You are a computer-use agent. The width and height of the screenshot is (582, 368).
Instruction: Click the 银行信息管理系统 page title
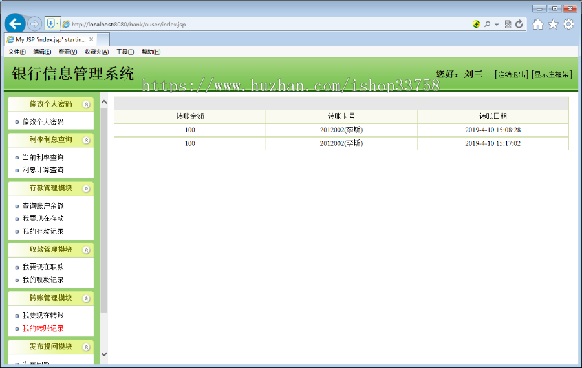click(72, 74)
